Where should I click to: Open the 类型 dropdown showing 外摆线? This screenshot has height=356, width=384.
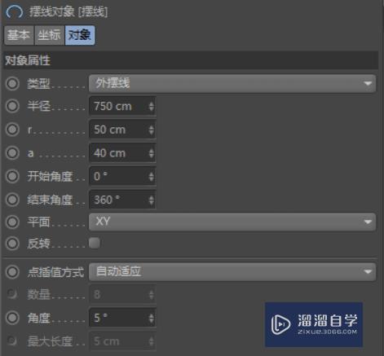coord(232,83)
